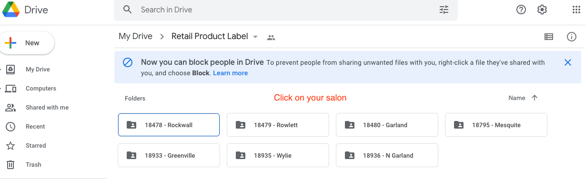The height and width of the screenshot is (181, 585).
Task: Open Computers in sidebar
Action: [x=41, y=89]
